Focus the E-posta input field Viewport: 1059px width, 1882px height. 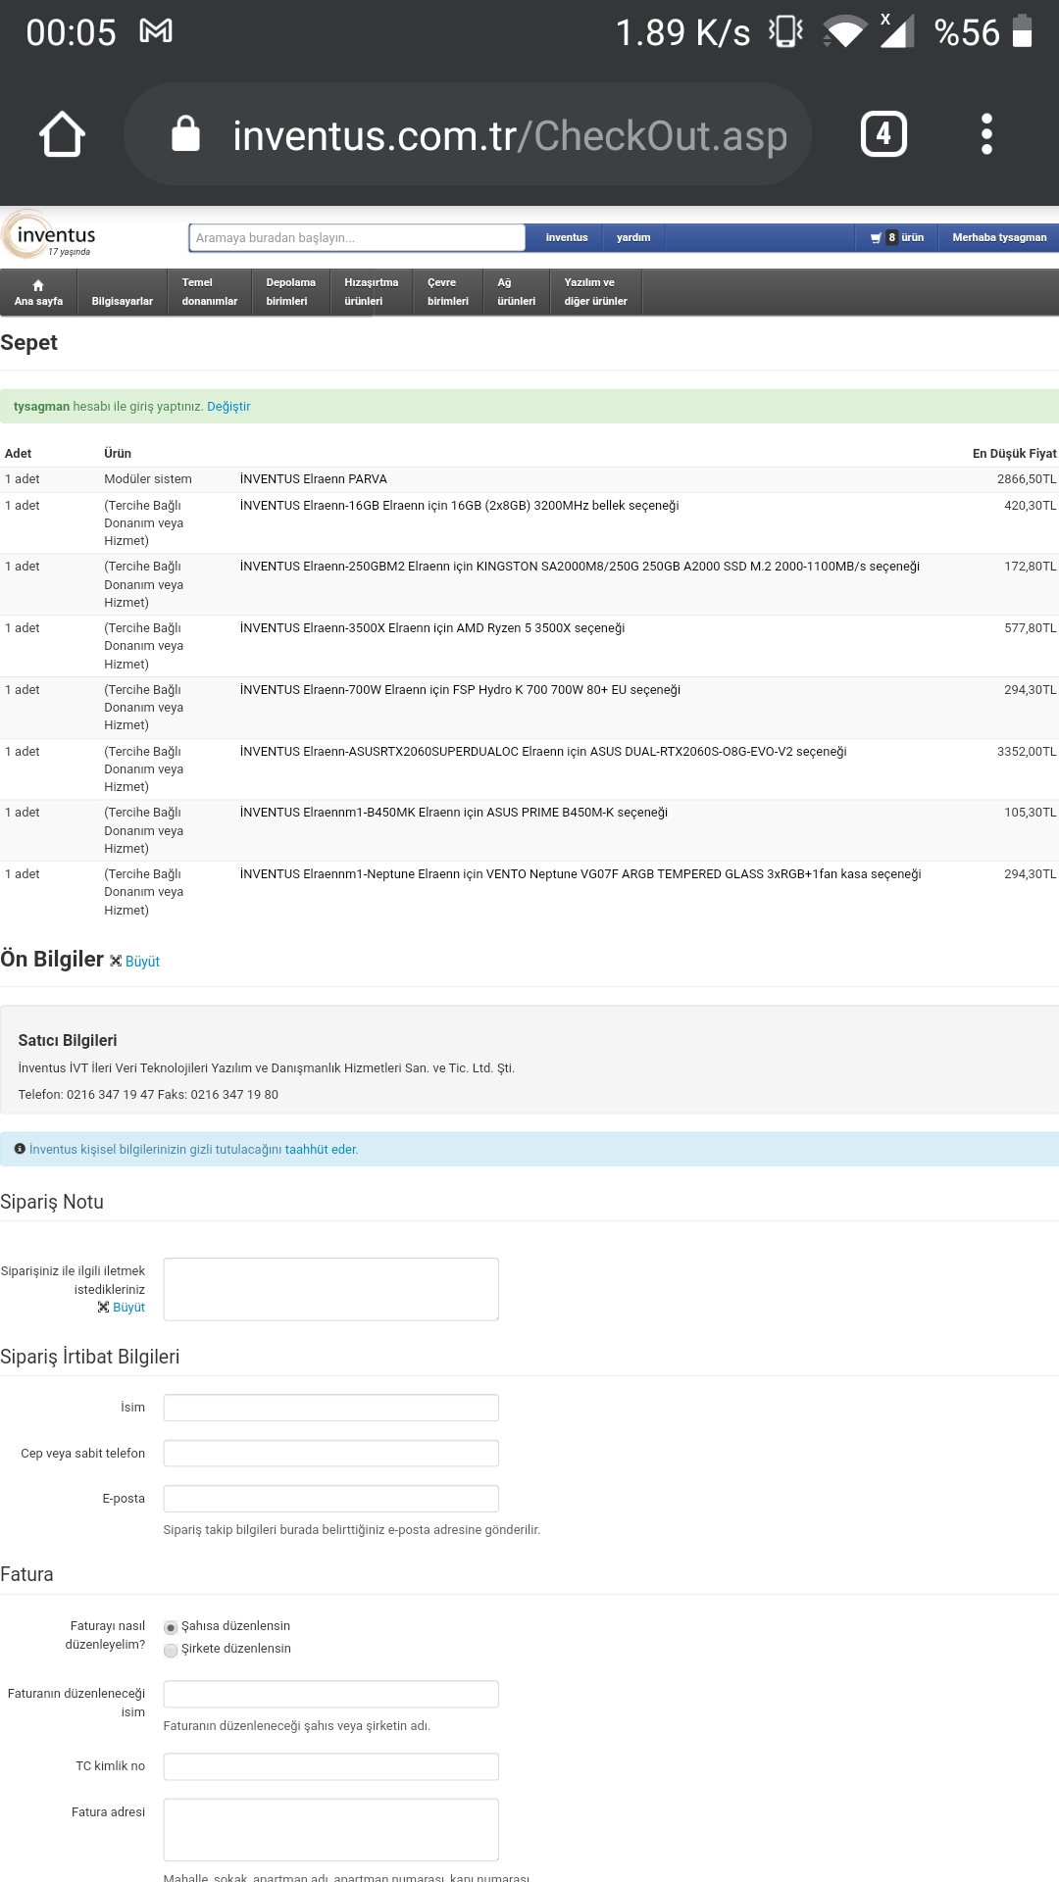(x=331, y=1499)
